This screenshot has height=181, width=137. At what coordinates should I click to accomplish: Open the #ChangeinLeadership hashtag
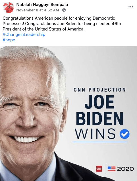pyautogui.click(x=24, y=34)
